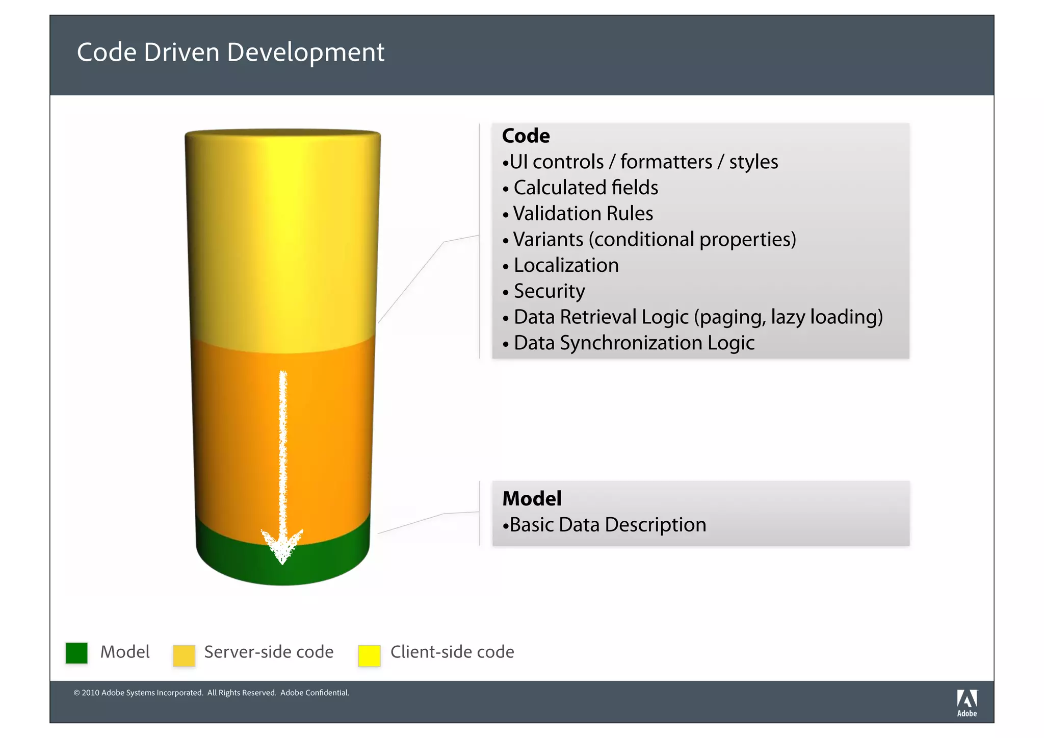Screen dimensions: 1044x738
Task: Click the bold Model heading in box
Action: click(532, 499)
